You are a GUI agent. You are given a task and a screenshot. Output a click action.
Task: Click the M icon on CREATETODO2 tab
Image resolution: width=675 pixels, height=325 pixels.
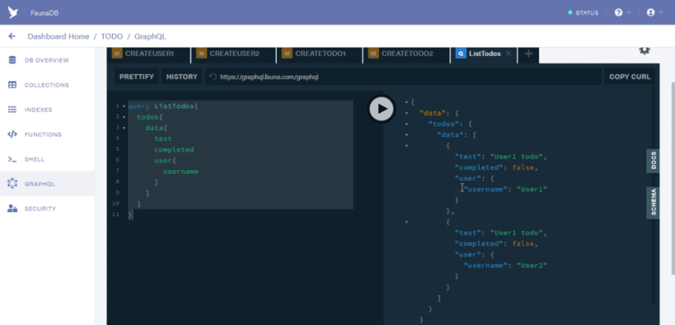coord(374,54)
